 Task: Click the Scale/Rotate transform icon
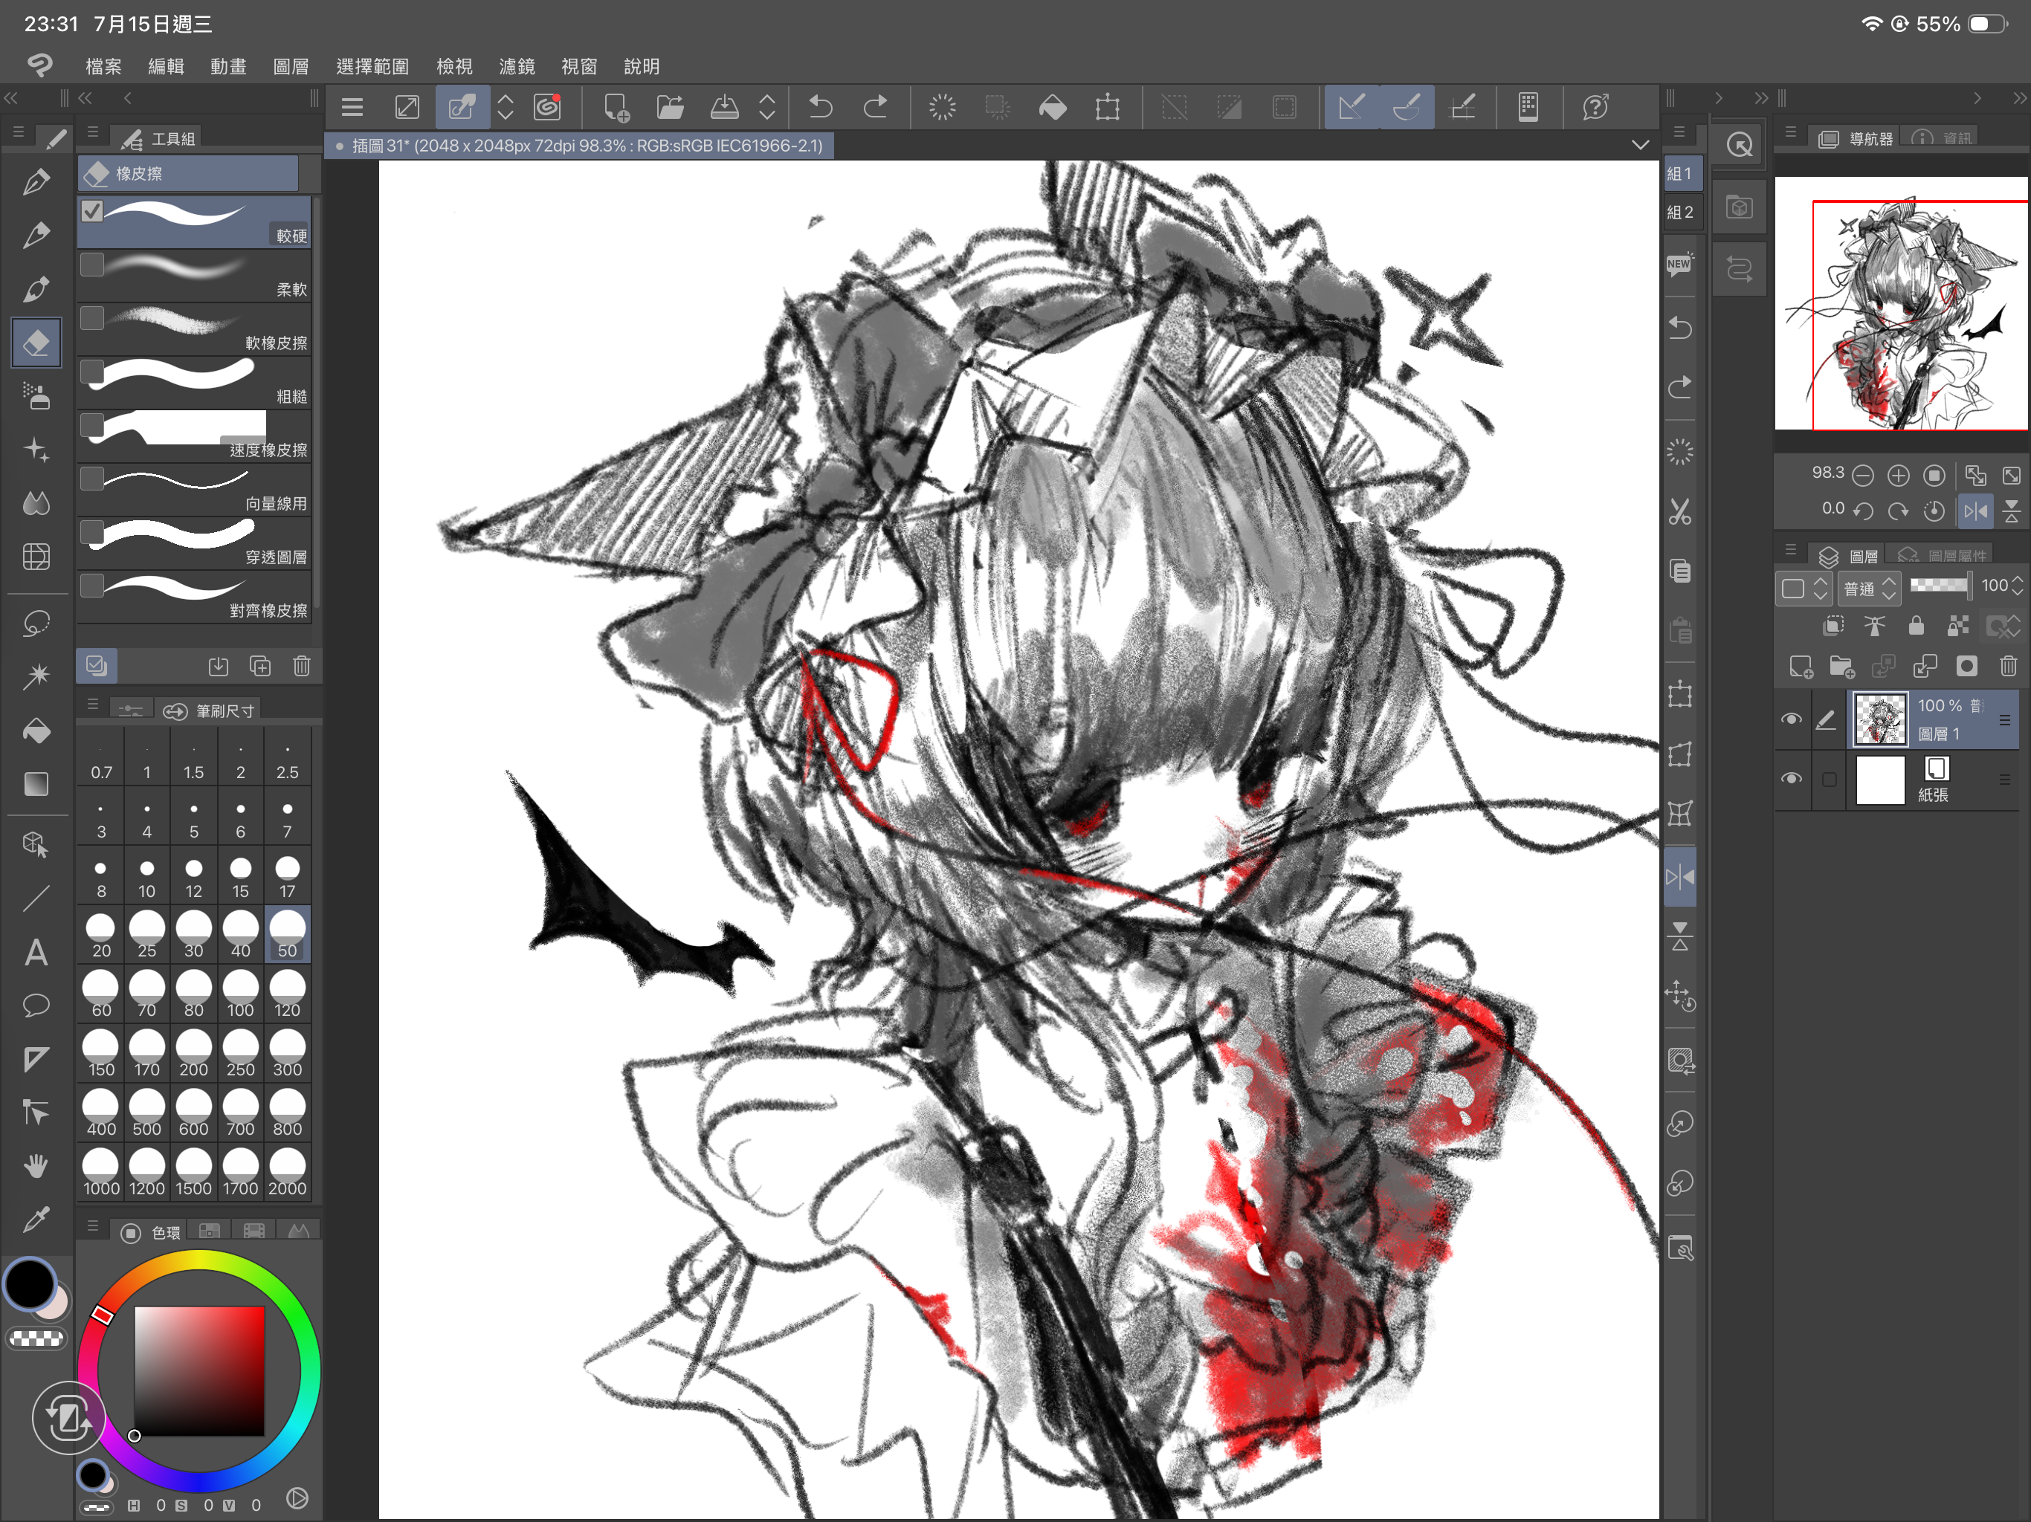tap(1108, 108)
